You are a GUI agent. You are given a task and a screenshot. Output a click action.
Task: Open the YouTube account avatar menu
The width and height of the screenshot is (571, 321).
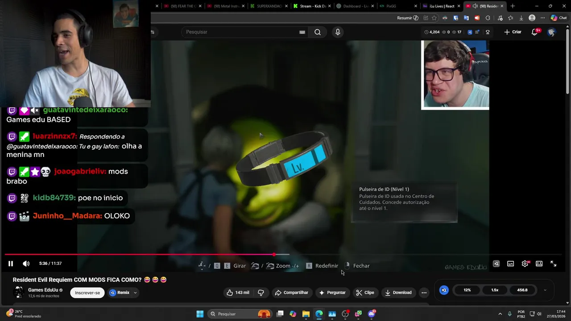pos(551,32)
